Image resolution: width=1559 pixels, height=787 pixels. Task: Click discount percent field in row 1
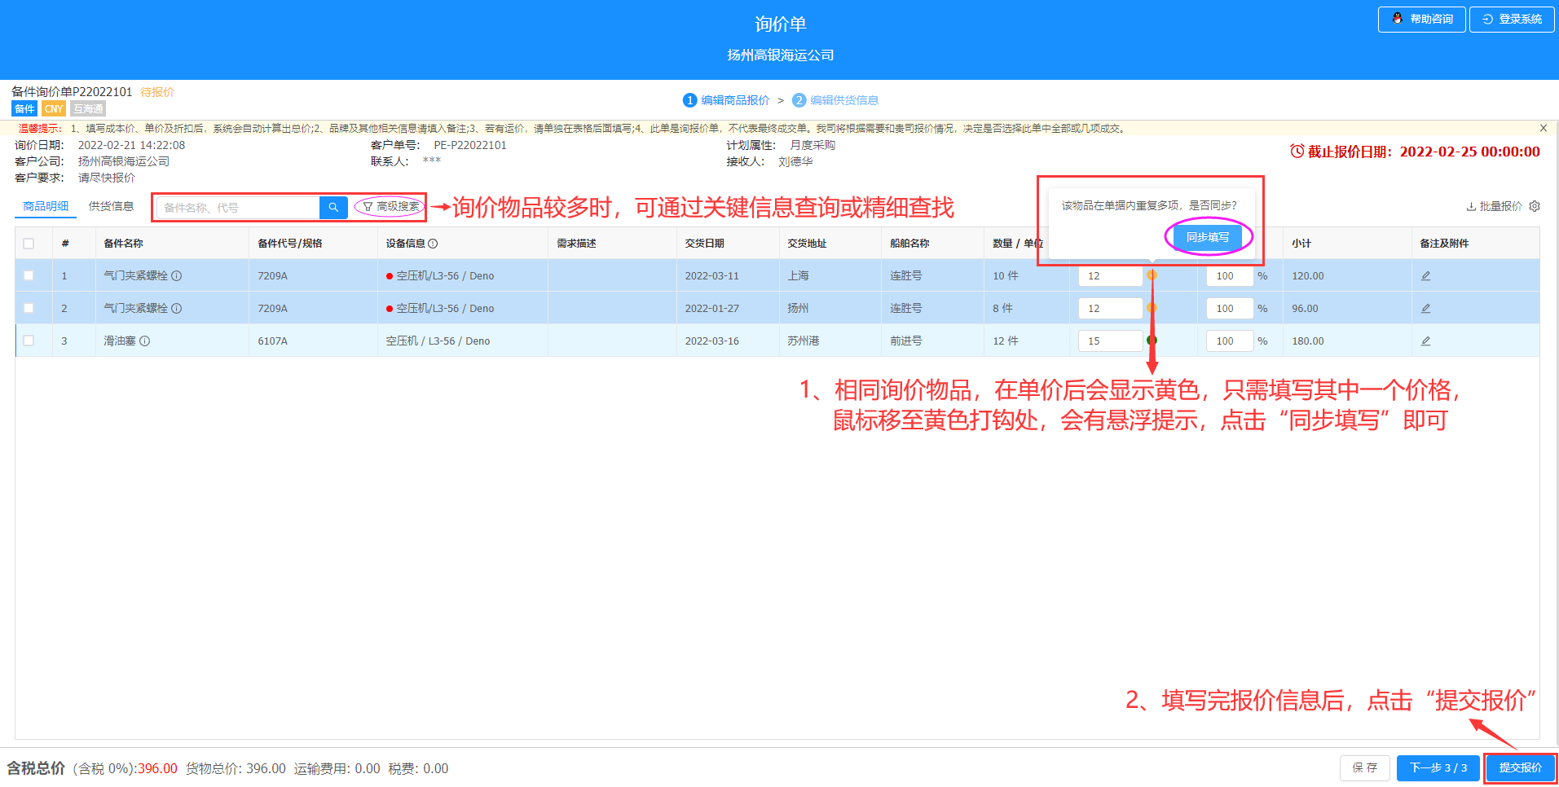pos(1230,276)
